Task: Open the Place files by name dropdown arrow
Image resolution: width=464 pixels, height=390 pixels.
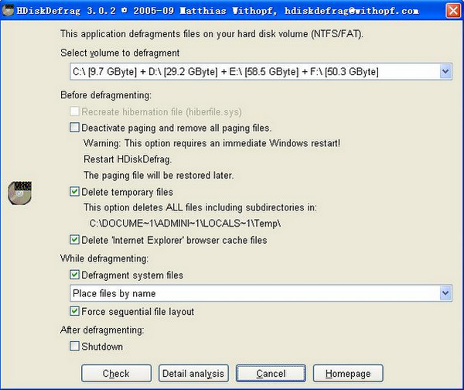Action: click(x=445, y=293)
